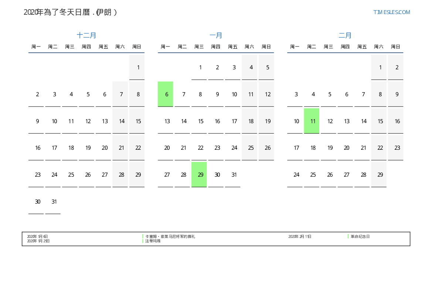
Task: Click the 卡塞姆·索莱马尼将军的葬礼 legend entry
Action: click(x=170, y=236)
